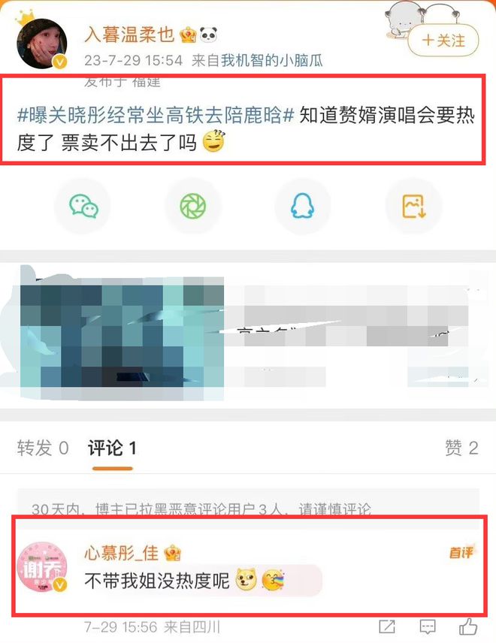Open the comment text 不带我姐没热度呢
496x643 pixels.
tap(157, 580)
